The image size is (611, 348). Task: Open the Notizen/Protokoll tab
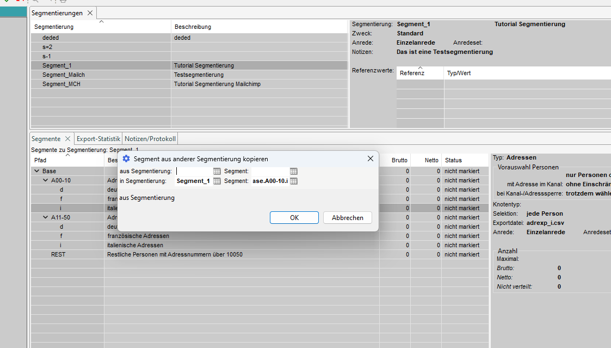[x=150, y=139]
